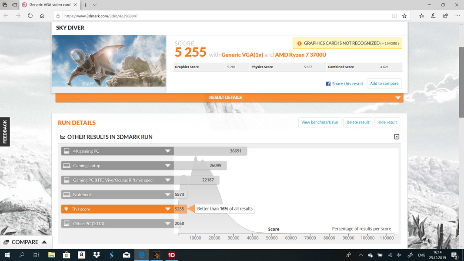464x261 pixels.
Task: Expand the Gaming laptop row
Action: pos(167,166)
